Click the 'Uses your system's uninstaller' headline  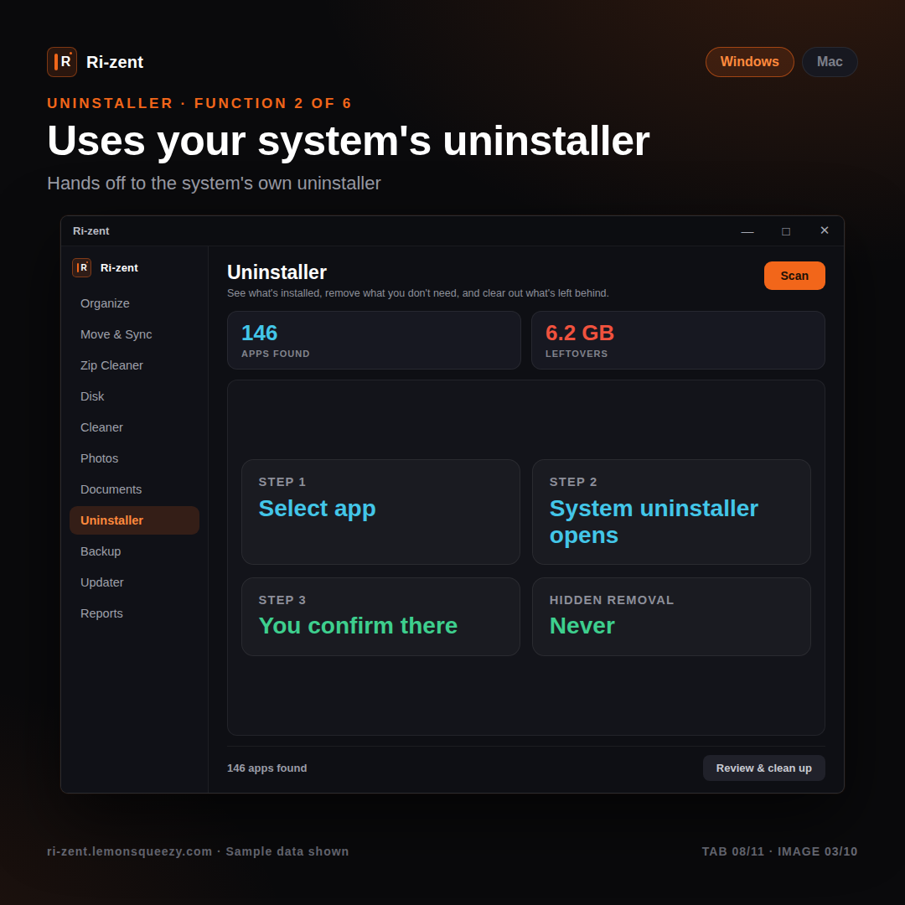[x=348, y=141]
